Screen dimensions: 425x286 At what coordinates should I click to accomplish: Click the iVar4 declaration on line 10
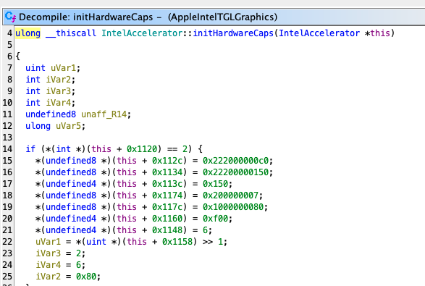58,103
